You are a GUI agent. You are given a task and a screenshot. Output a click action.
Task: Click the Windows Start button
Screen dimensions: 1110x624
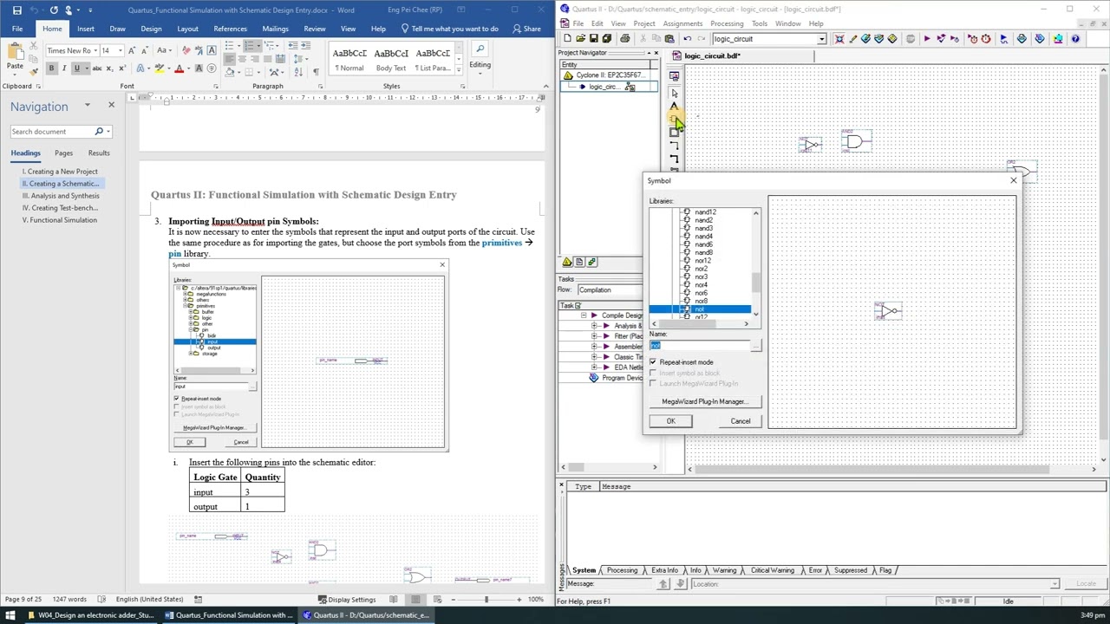(x=10, y=615)
